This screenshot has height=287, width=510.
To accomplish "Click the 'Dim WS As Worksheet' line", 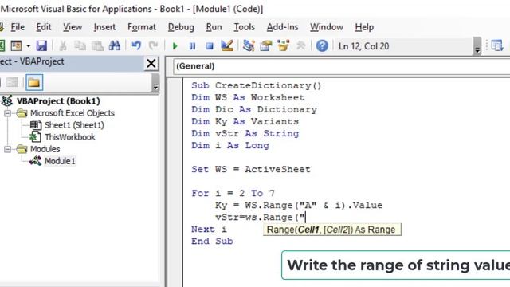I will click(x=248, y=97).
